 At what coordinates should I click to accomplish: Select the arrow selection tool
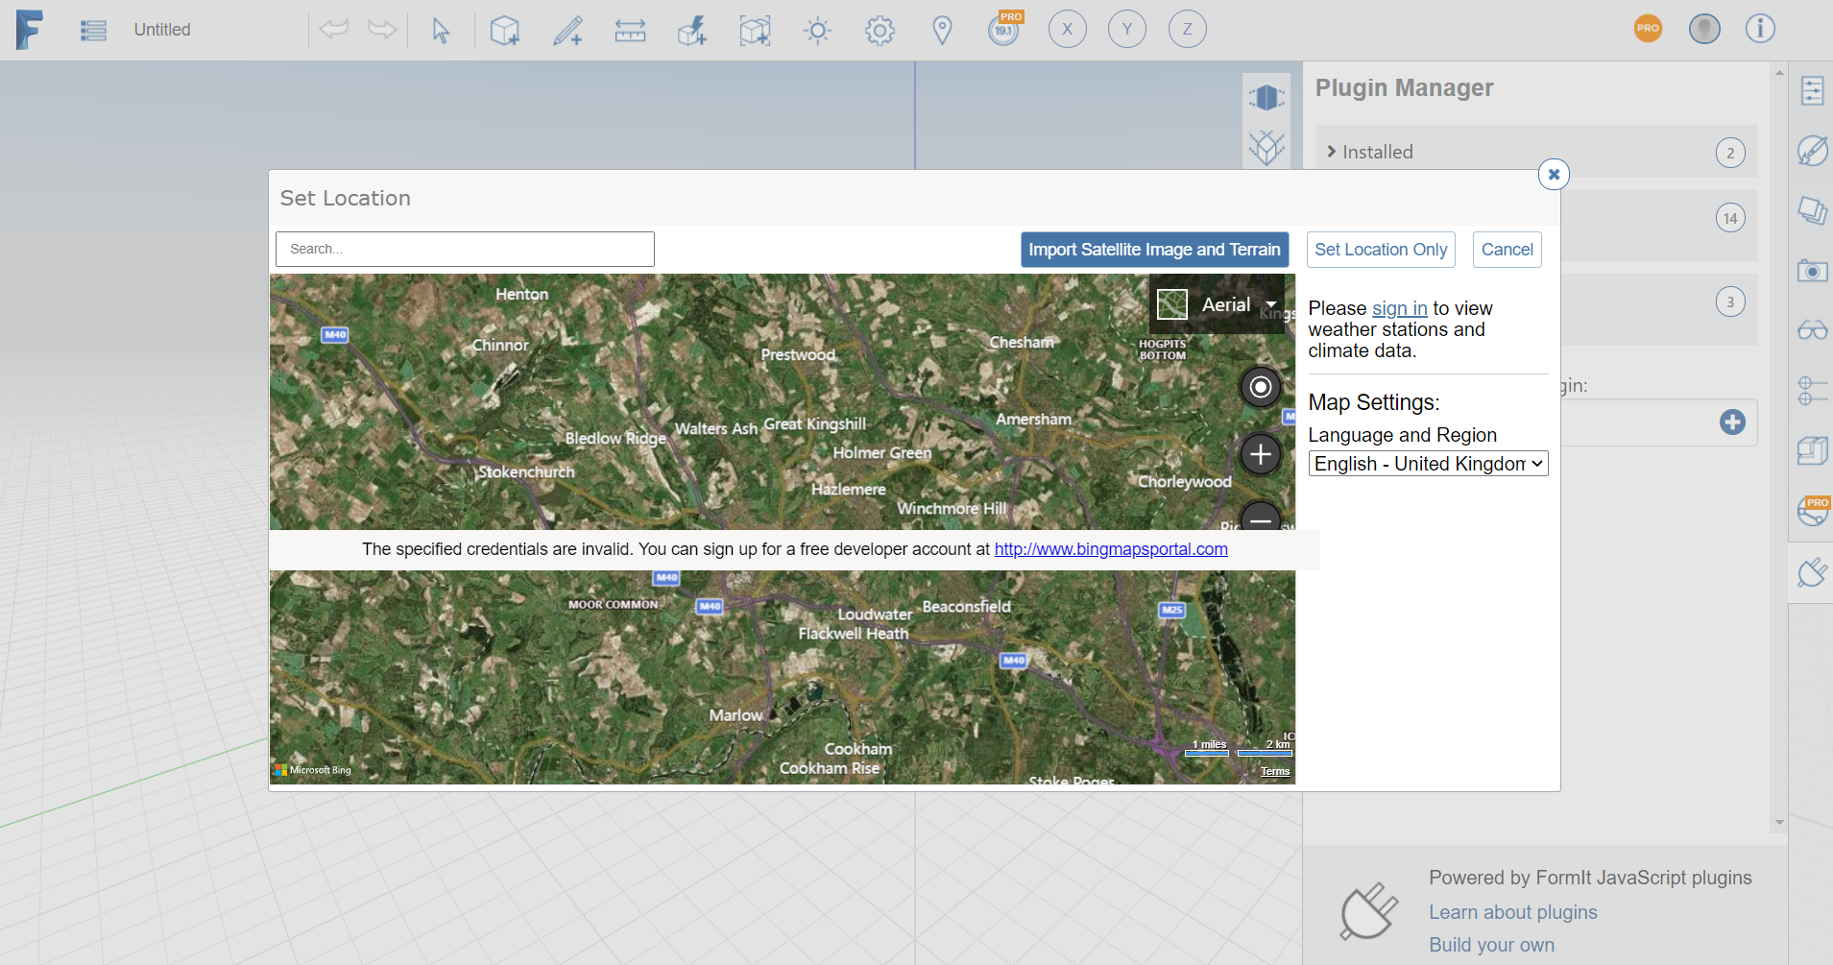click(x=440, y=29)
